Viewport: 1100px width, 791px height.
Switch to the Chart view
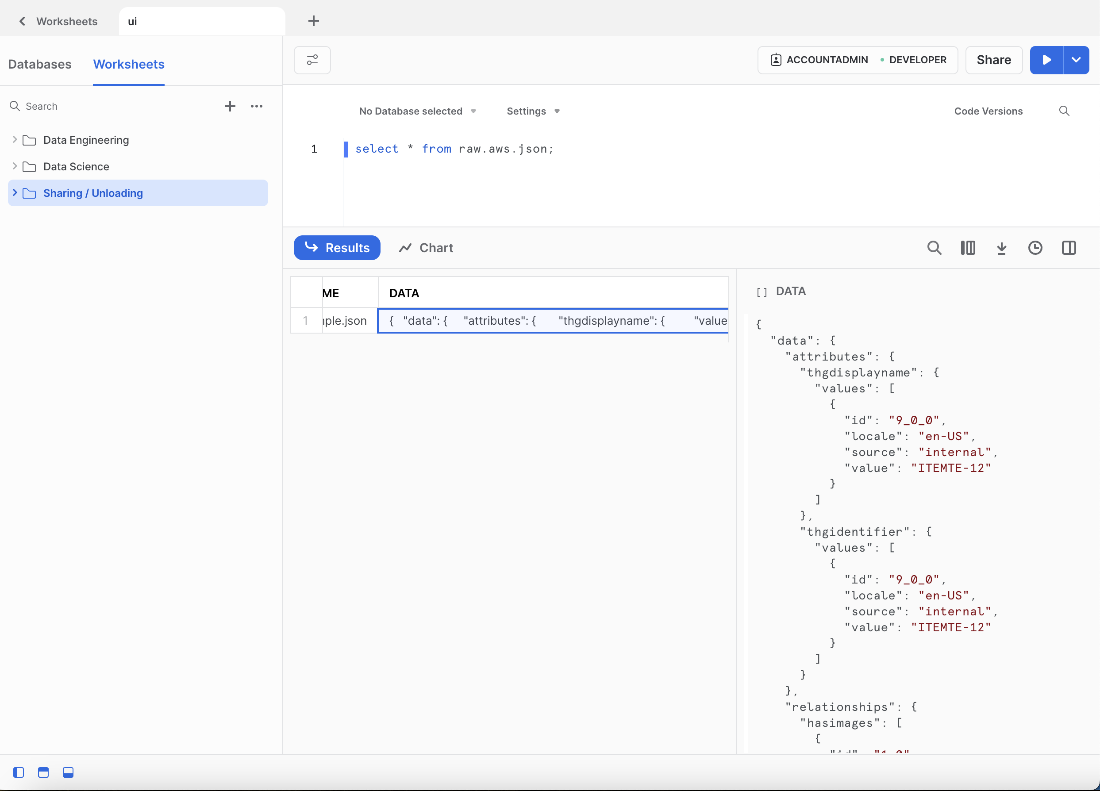[426, 248]
